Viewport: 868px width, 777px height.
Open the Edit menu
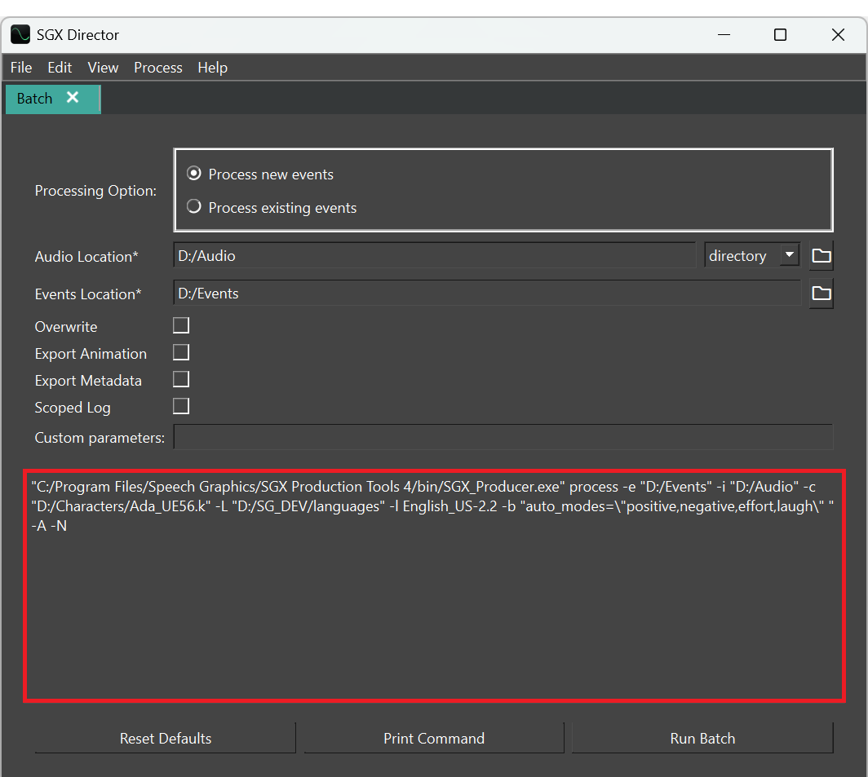click(60, 68)
